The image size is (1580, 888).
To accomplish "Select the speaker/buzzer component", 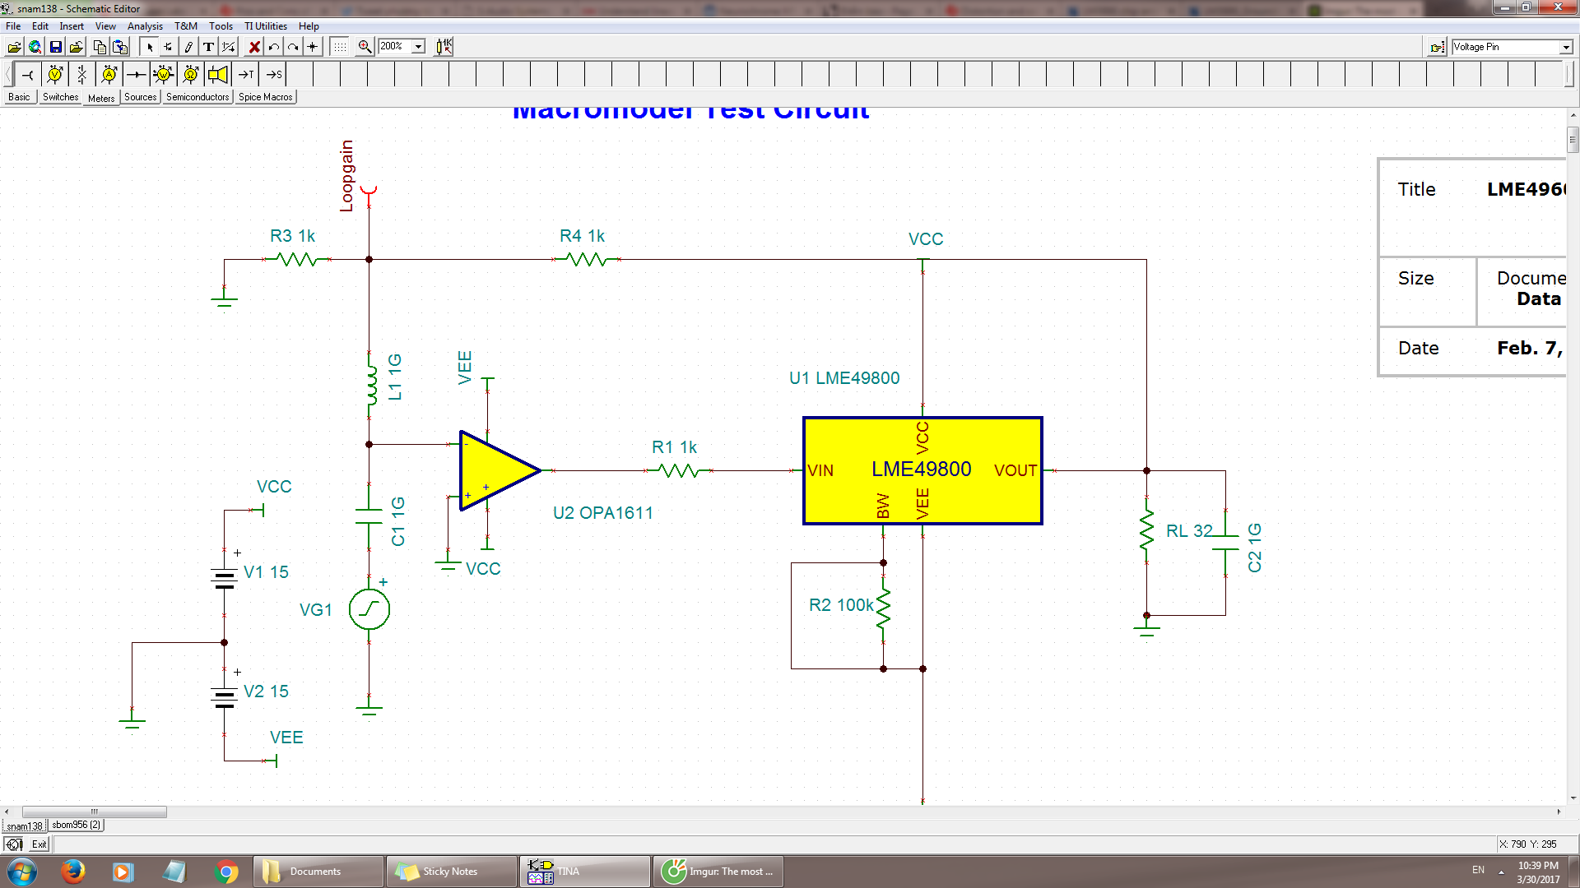I will click(x=217, y=75).
